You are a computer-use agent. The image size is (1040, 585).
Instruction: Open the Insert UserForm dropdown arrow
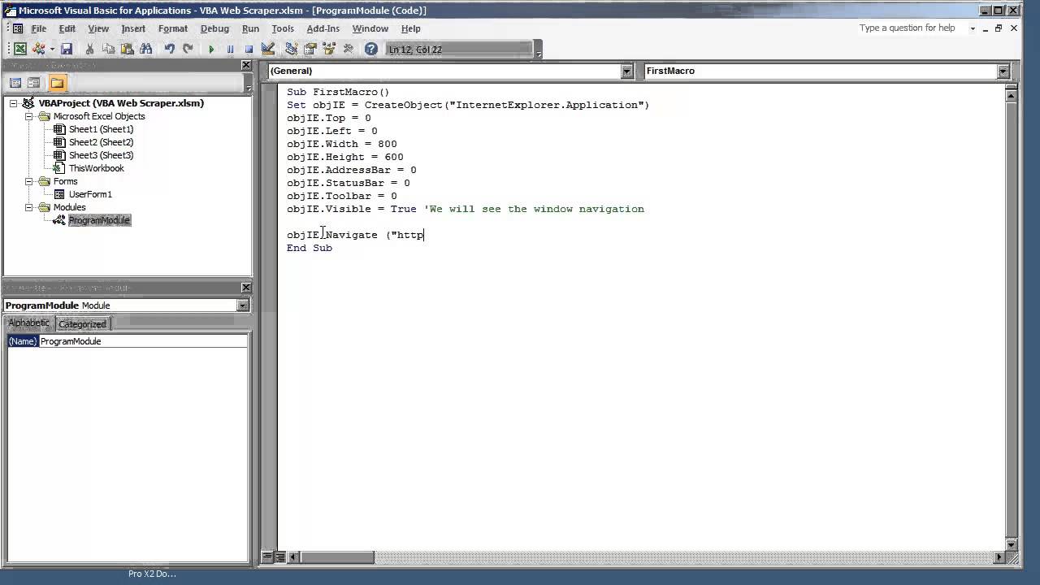point(51,49)
